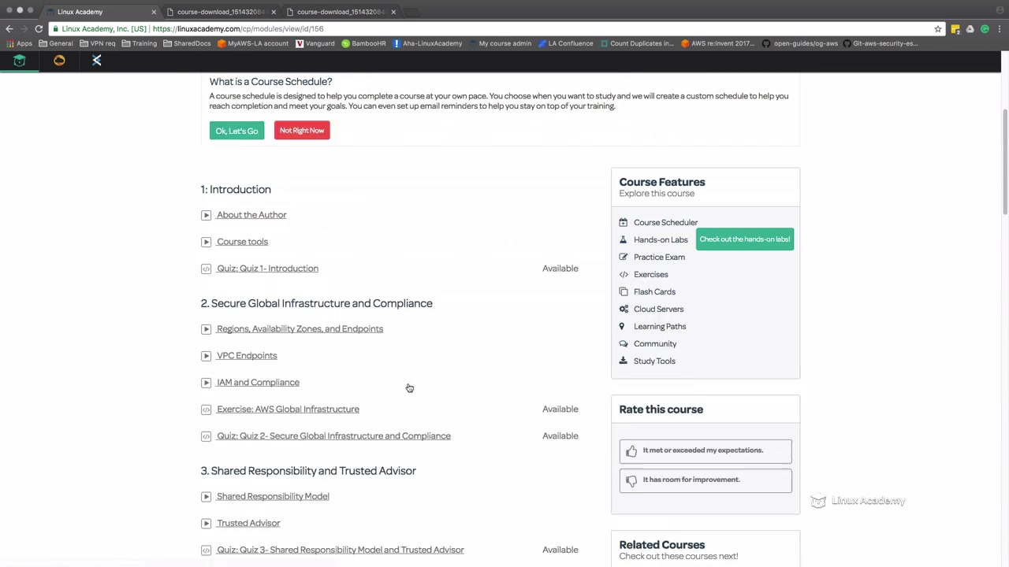Click the browser address bar URL
The width and height of the screenshot is (1009, 567).
pos(238,29)
